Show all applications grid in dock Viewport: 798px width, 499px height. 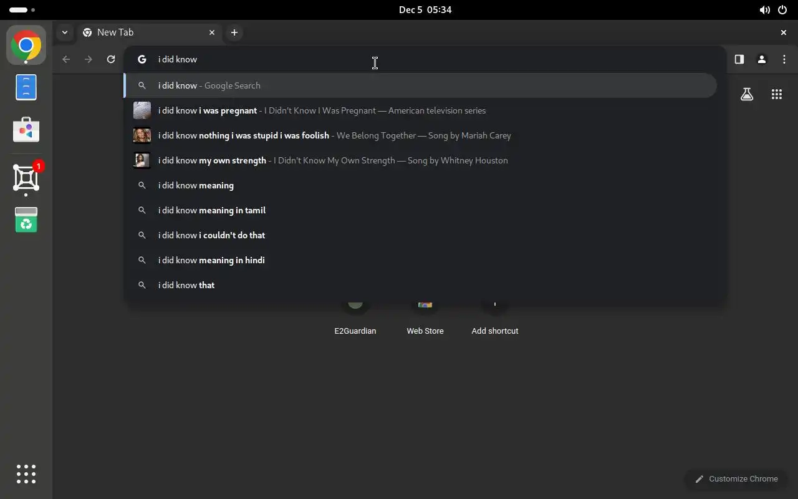tap(26, 474)
